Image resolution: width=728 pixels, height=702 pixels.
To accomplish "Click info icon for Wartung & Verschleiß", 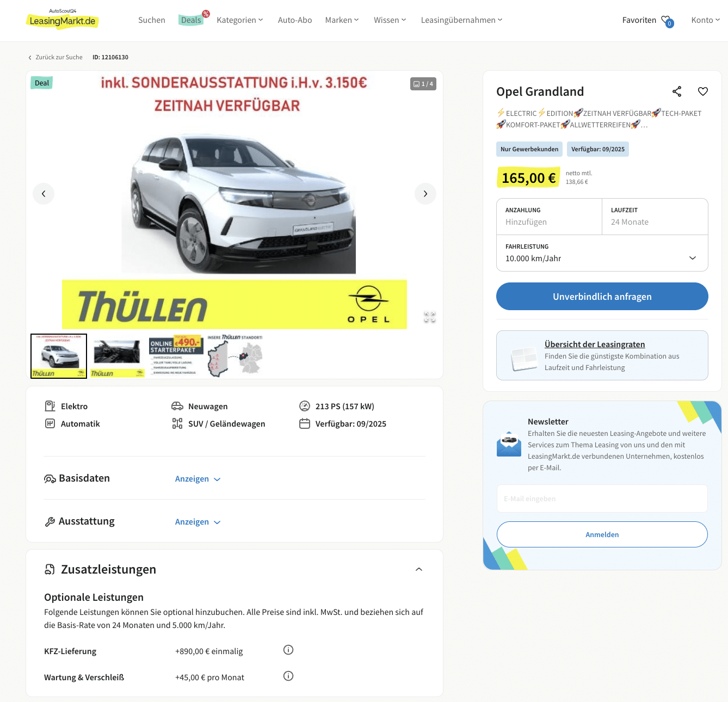I will point(288,676).
